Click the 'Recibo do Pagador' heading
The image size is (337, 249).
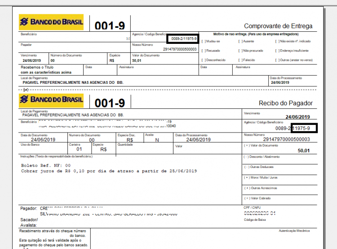pyautogui.click(x=286, y=103)
